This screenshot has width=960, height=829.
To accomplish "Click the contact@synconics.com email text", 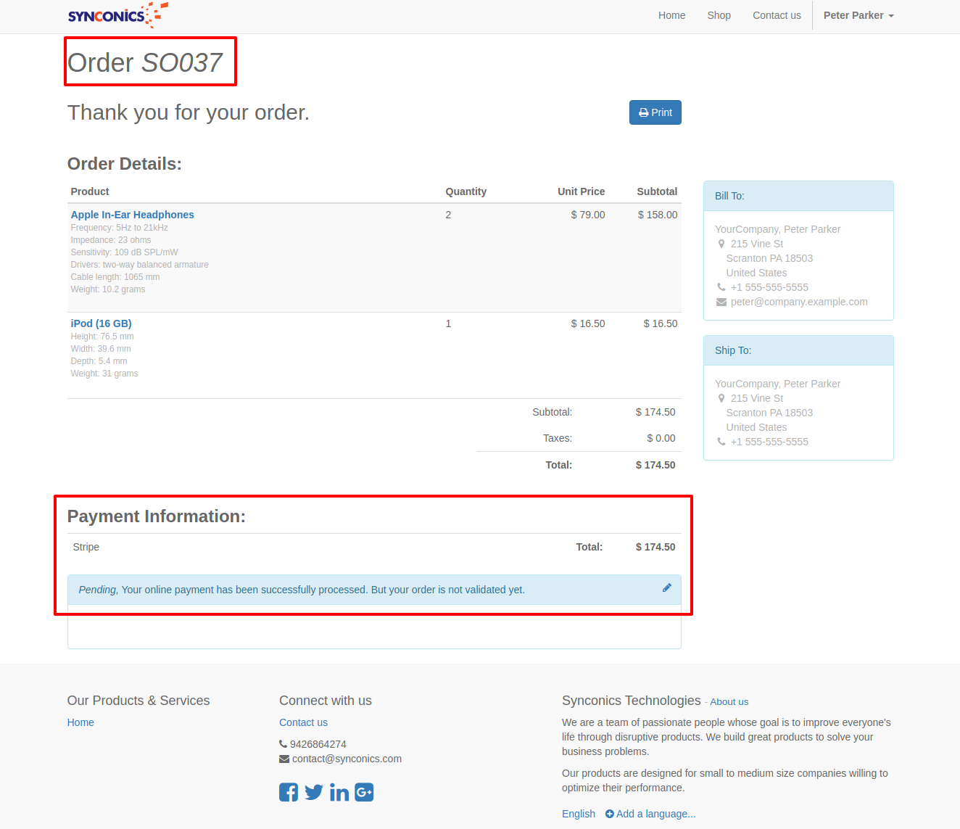I will tap(347, 759).
